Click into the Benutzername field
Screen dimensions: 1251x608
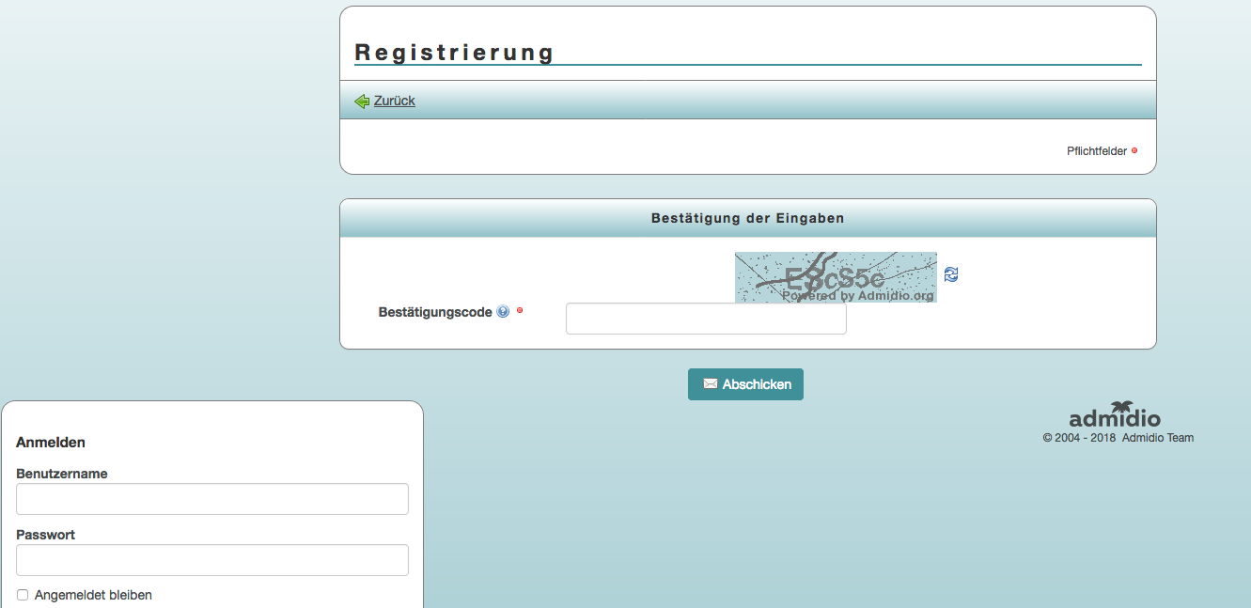point(212,499)
